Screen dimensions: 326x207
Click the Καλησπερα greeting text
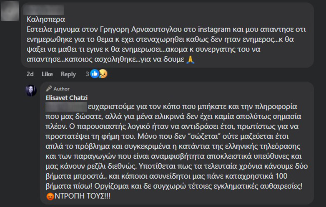pyautogui.click(x=45, y=19)
